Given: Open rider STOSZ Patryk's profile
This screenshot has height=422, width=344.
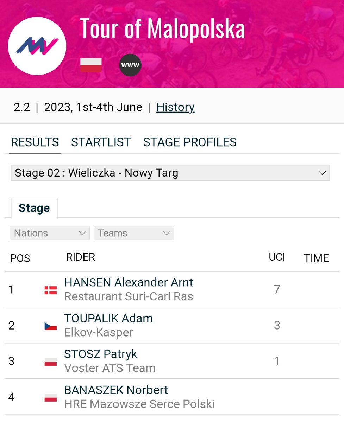Looking at the screenshot, I should tap(101, 354).
